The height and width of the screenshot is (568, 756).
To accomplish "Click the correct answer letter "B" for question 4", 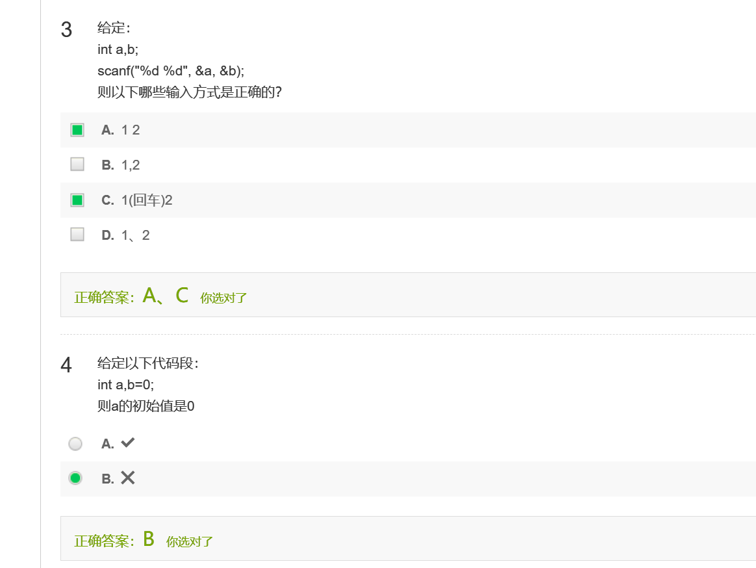I will coord(149,539).
